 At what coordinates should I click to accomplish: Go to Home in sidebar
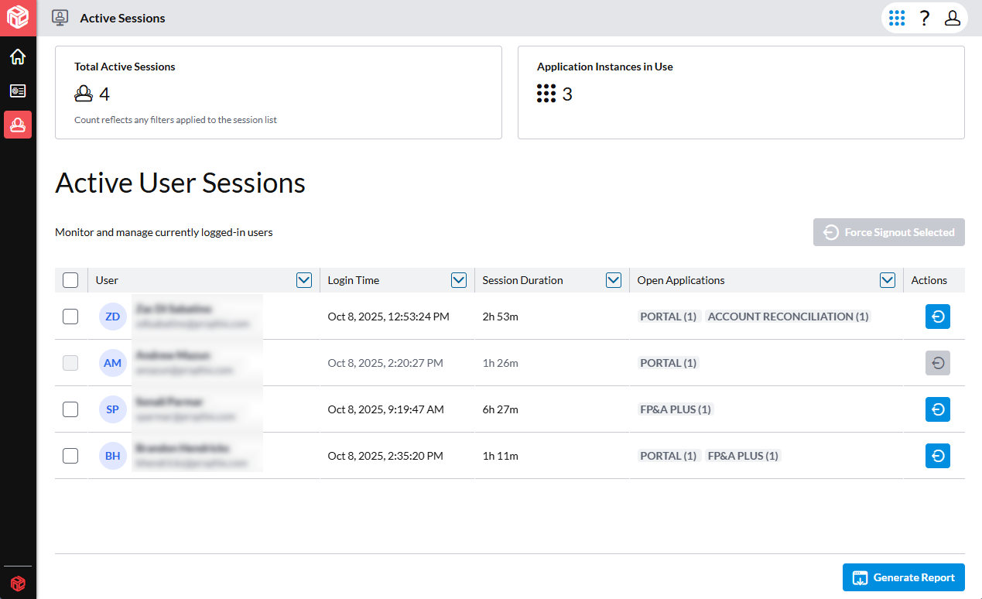click(x=18, y=56)
